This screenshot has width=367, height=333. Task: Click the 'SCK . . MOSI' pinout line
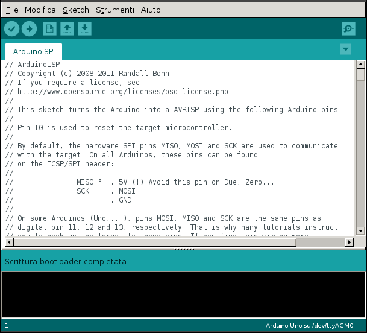(x=71, y=191)
